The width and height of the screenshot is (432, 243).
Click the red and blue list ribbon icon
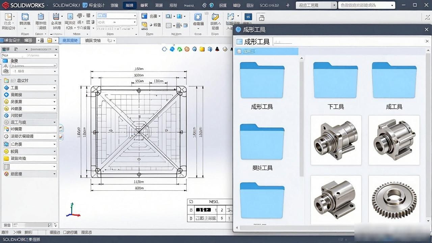tap(56, 17)
